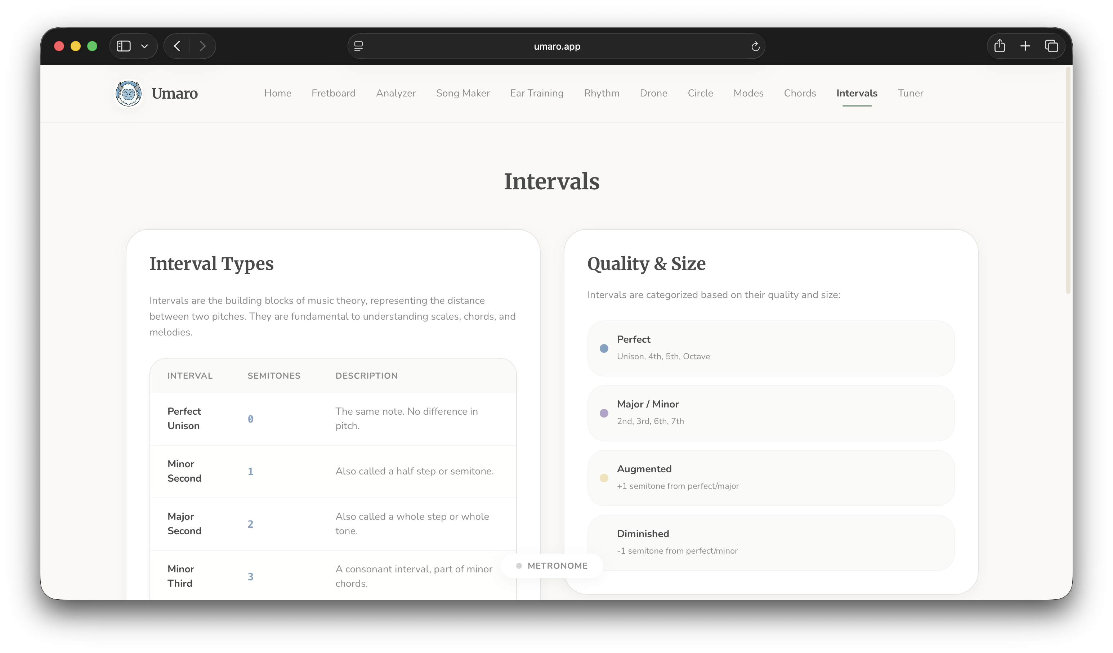Image resolution: width=1113 pixels, height=653 pixels.
Task: Switch to the Ear Training page
Action: pos(537,93)
